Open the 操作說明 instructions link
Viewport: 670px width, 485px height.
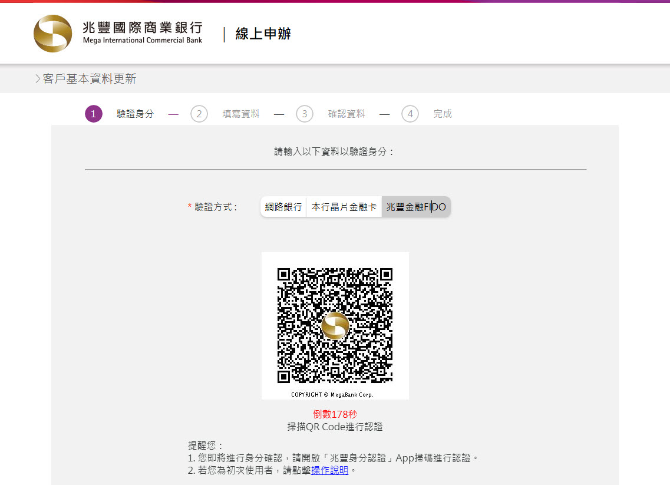click(329, 470)
